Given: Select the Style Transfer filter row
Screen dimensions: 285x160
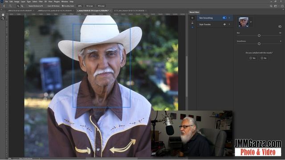Looking at the screenshot, I should click(215, 24).
